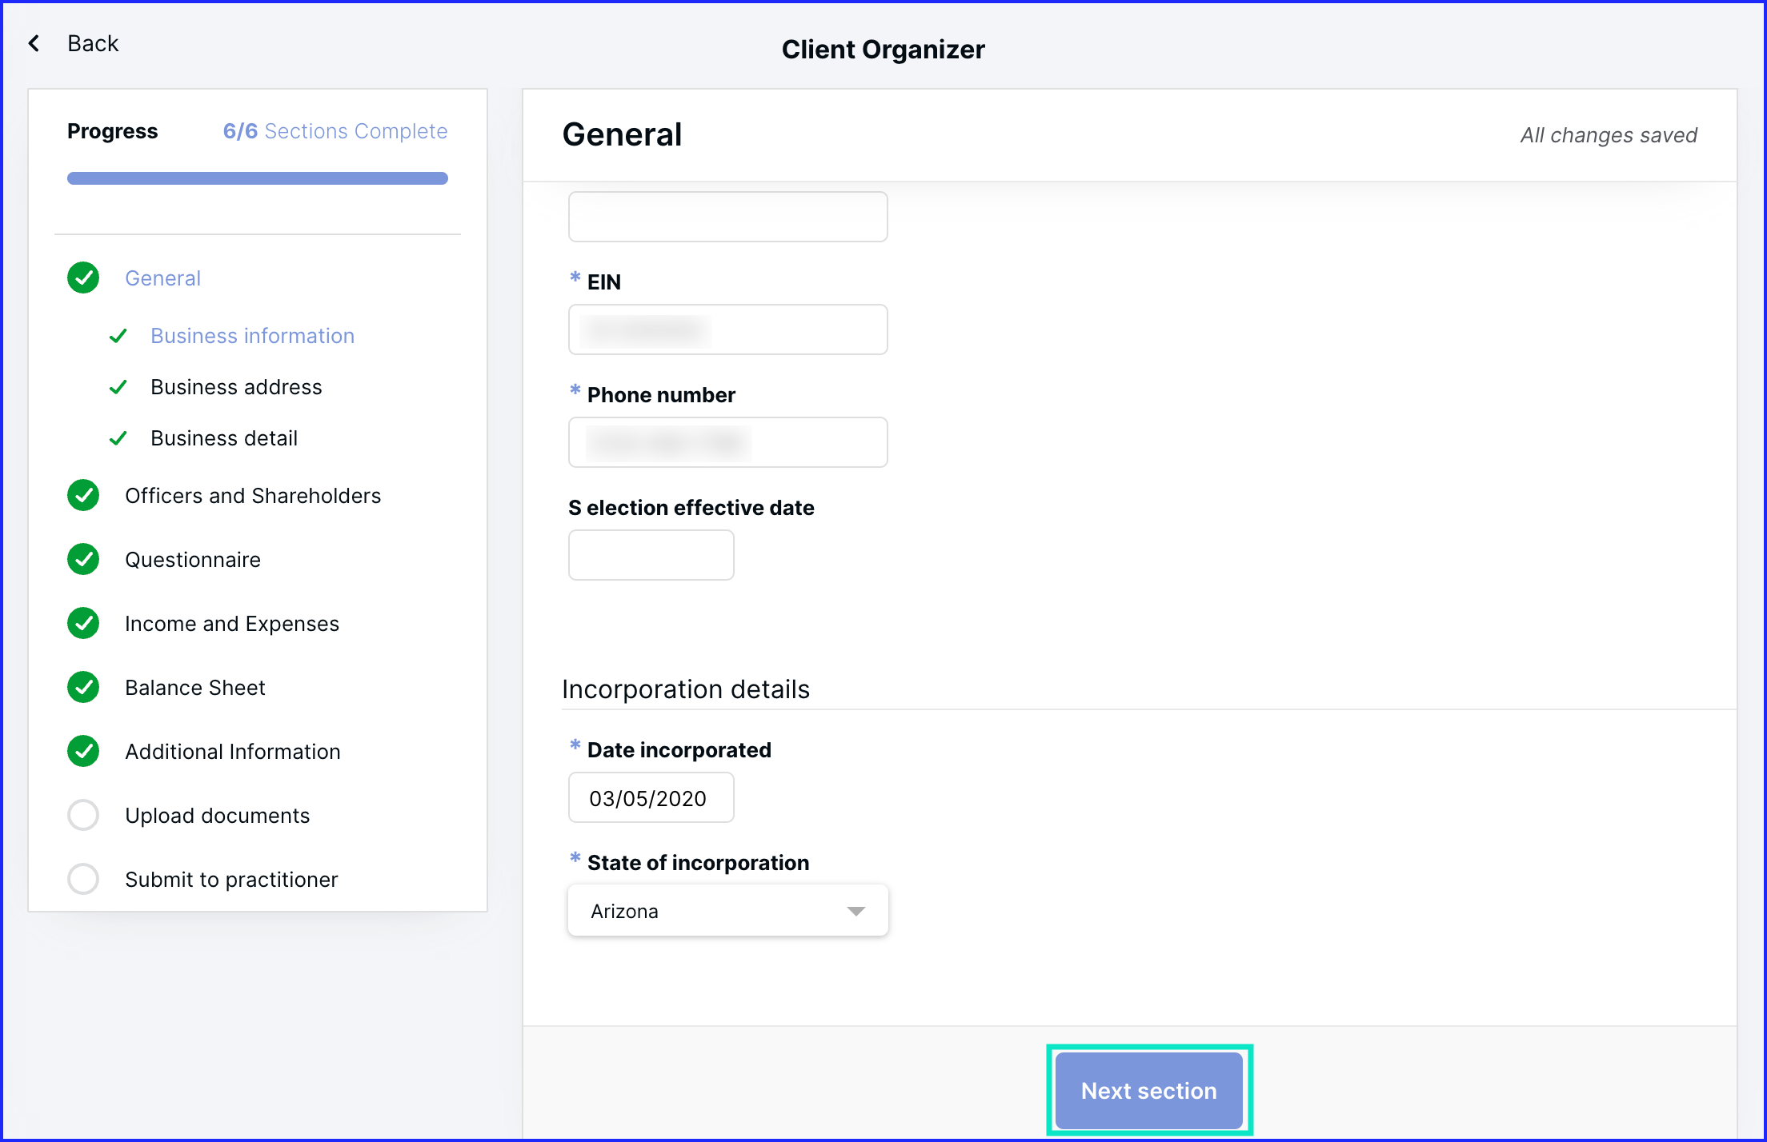
Task: Click small checkmark beside Business detail
Action: click(118, 438)
